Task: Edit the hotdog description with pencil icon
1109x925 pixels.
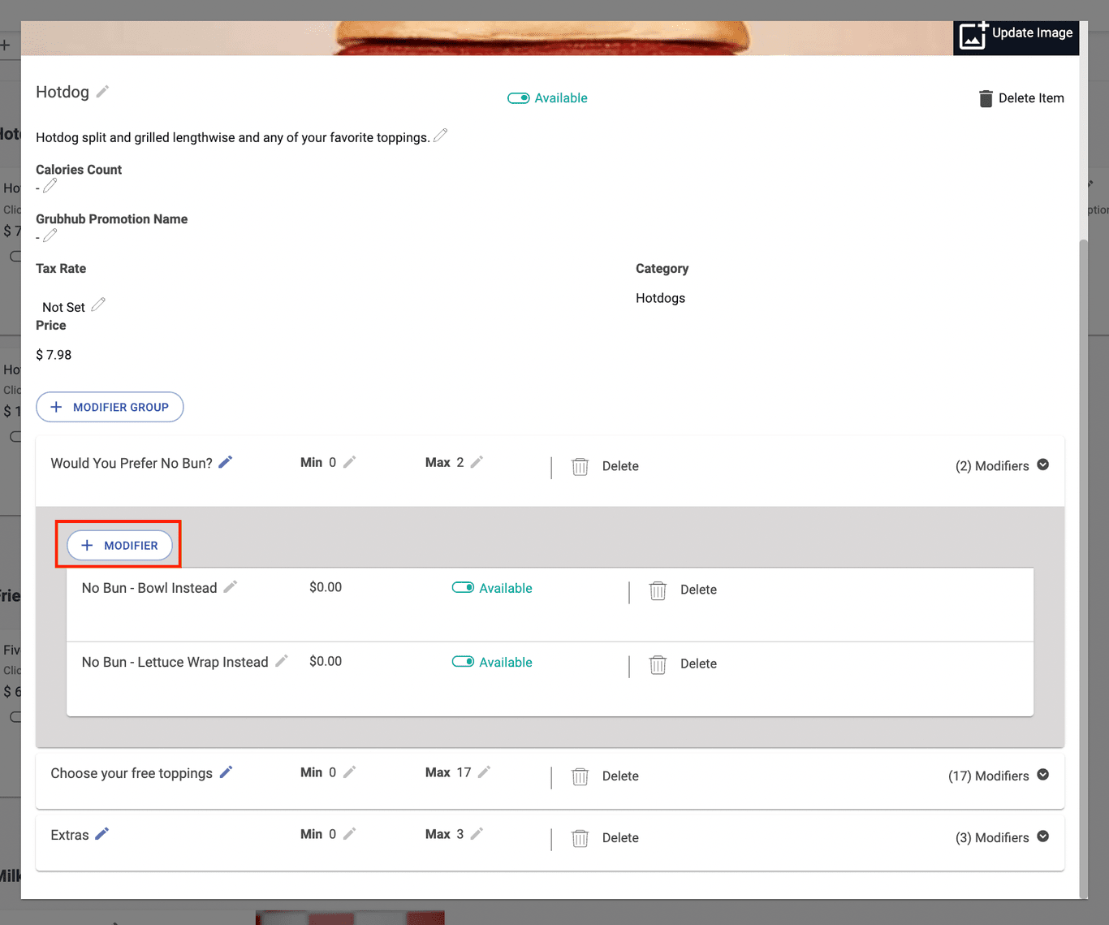Action: click(x=440, y=136)
